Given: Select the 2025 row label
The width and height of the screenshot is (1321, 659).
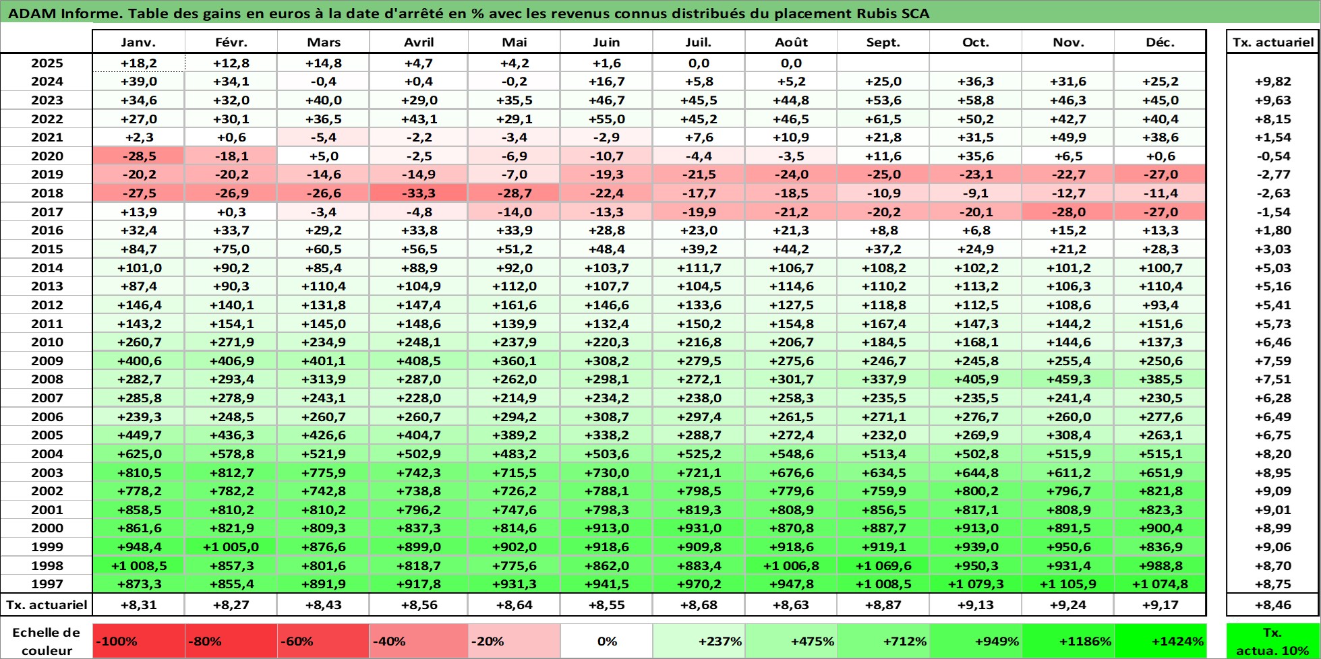Looking at the screenshot, I should (47, 63).
